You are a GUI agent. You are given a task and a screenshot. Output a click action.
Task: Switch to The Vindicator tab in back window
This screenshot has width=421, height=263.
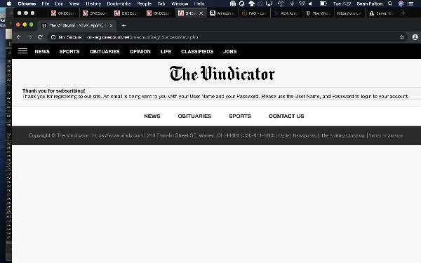point(318,13)
